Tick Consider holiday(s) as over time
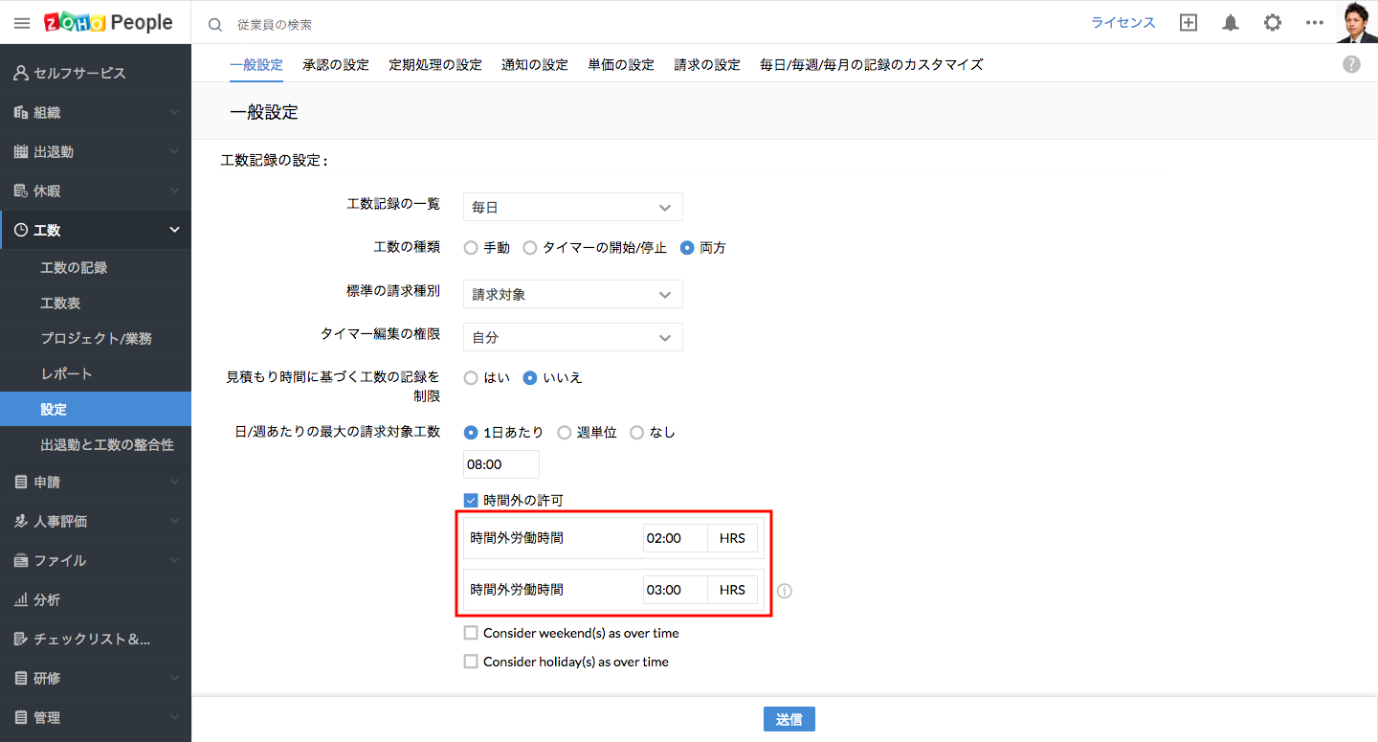1378x742 pixels. click(471, 662)
